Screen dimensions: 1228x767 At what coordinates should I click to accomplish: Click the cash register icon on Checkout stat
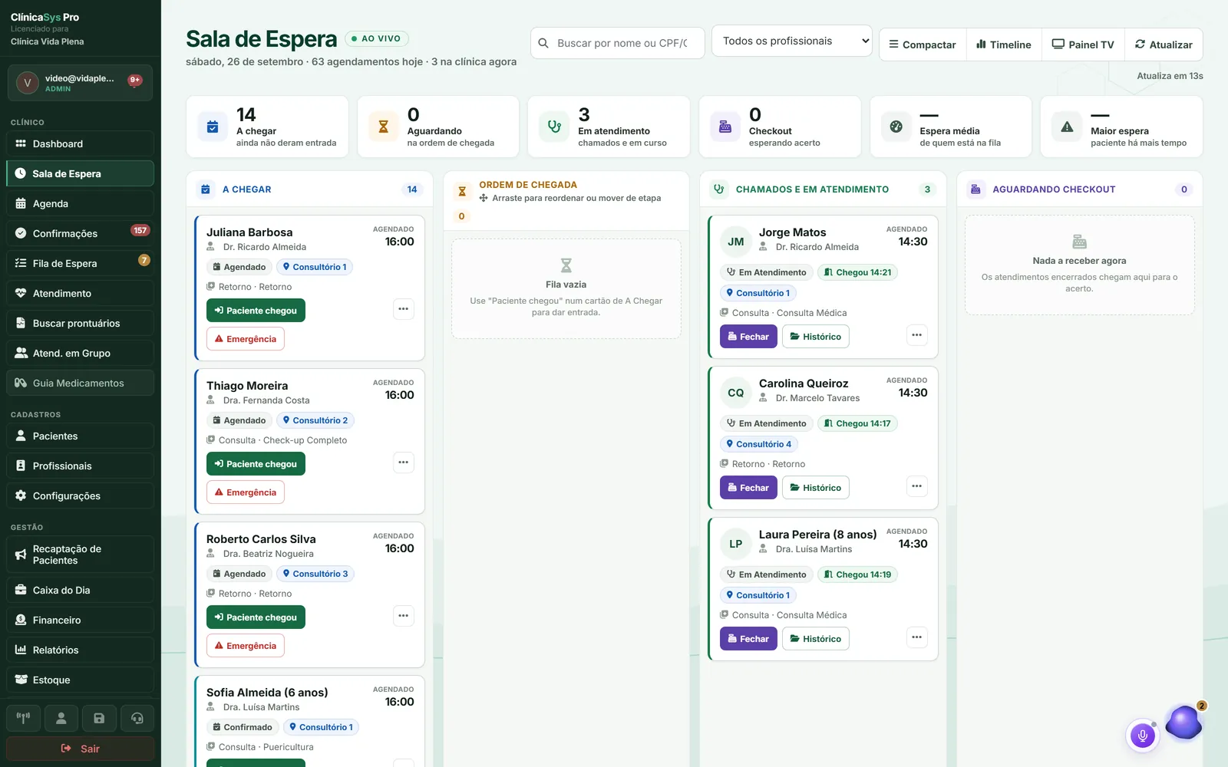725,127
